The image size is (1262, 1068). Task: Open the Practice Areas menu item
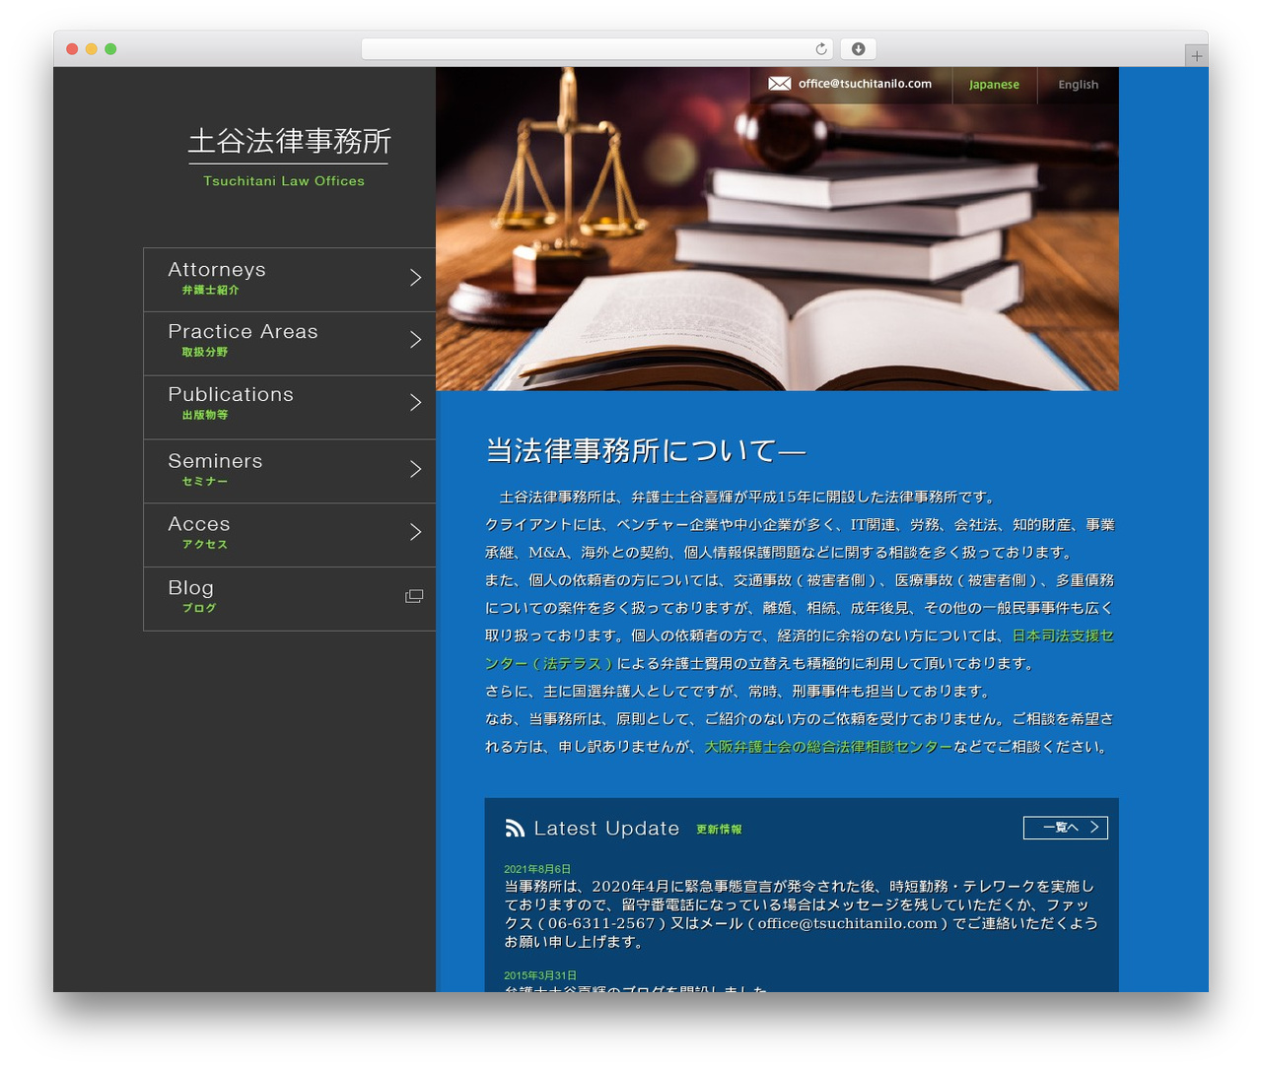coord(290,344)
